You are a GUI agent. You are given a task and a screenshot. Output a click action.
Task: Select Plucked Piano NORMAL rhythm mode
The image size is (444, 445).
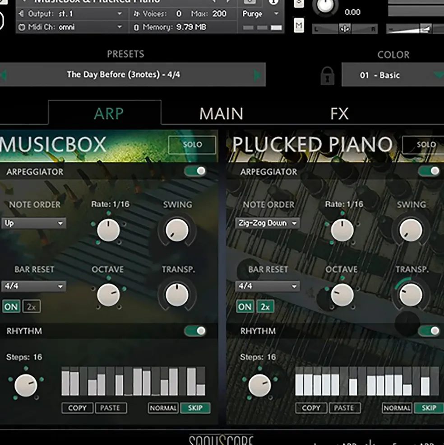tap(397, 408)
